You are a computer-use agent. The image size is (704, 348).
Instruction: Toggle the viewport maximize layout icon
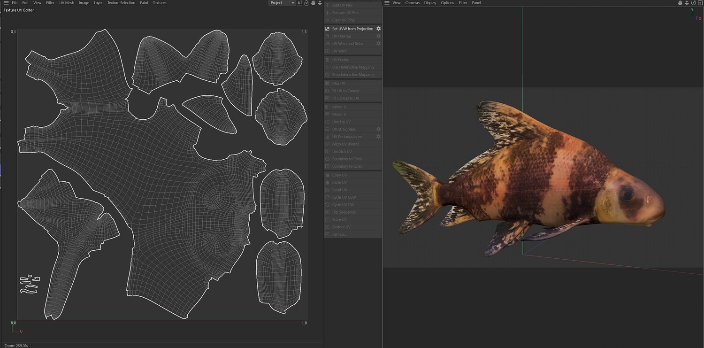coord(699,3)
